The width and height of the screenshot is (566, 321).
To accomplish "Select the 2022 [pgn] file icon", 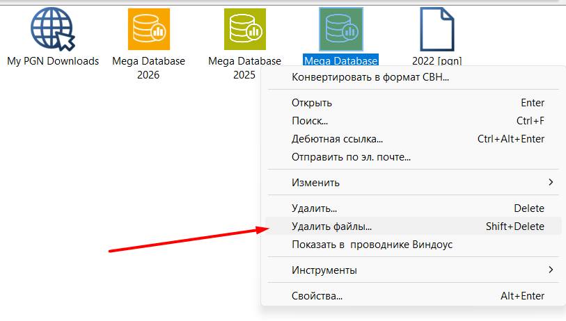I will pos(437,29).
